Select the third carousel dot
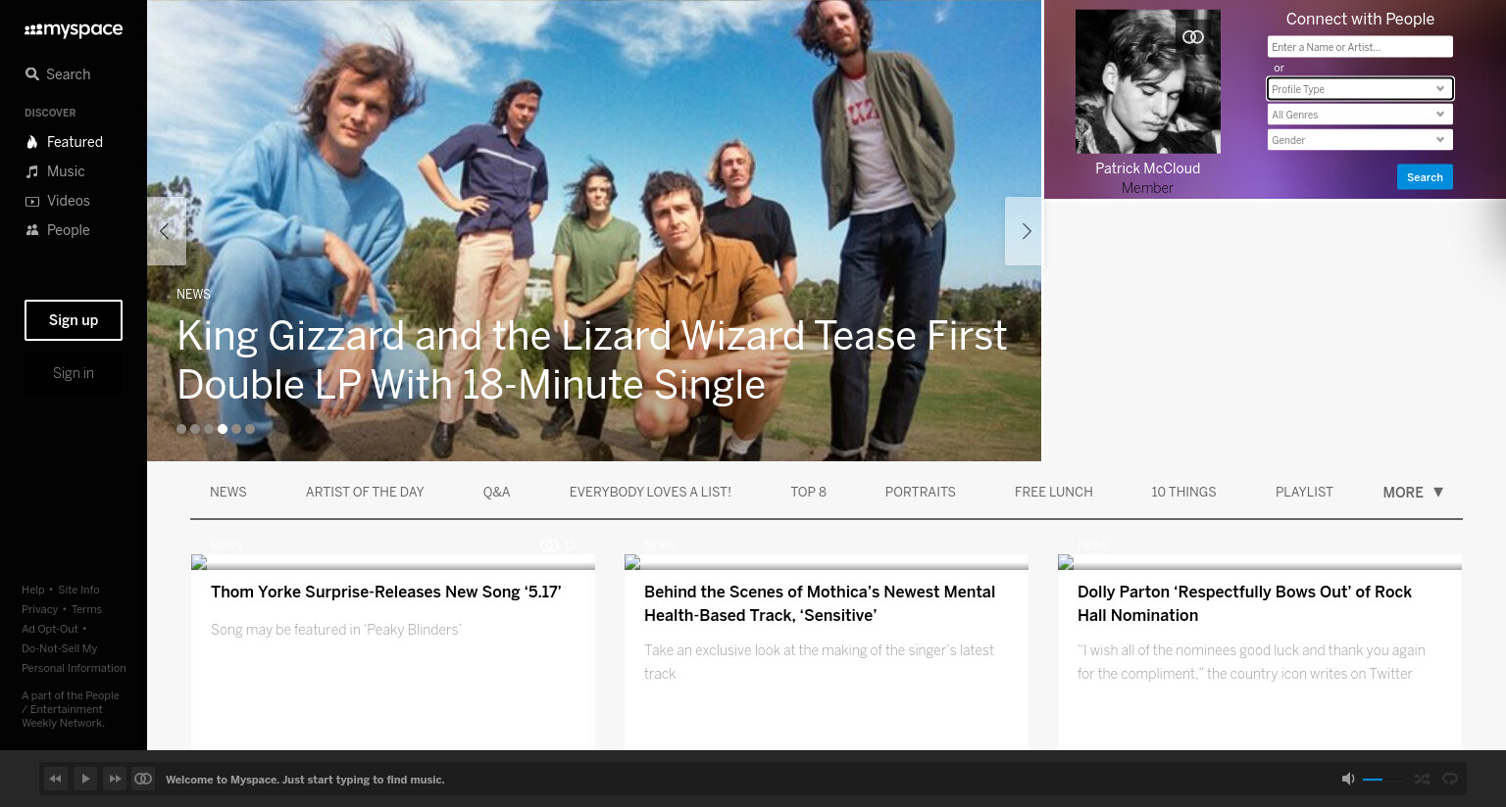 click(x=209, y=429)
